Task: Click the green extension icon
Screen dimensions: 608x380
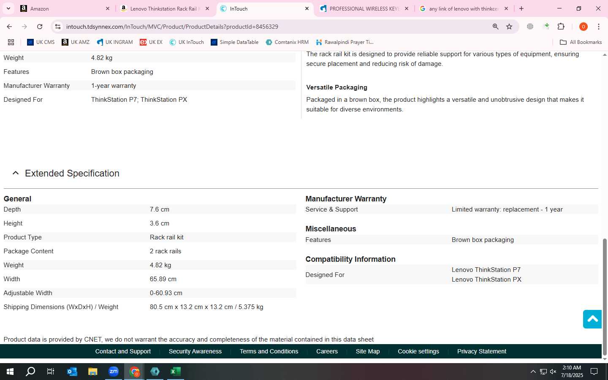Action: point(546,27)
